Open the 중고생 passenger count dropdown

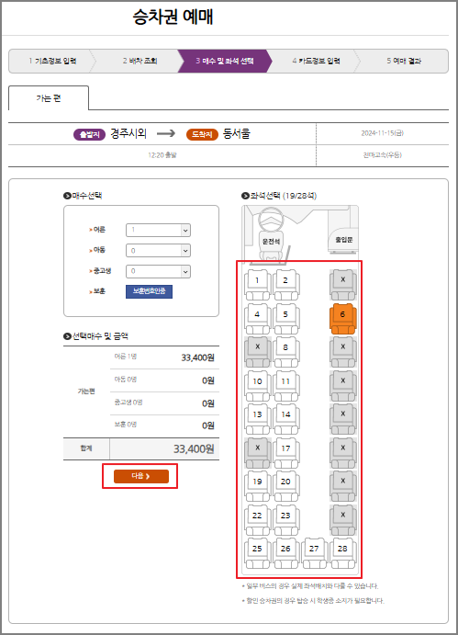[x=158, y=271]
